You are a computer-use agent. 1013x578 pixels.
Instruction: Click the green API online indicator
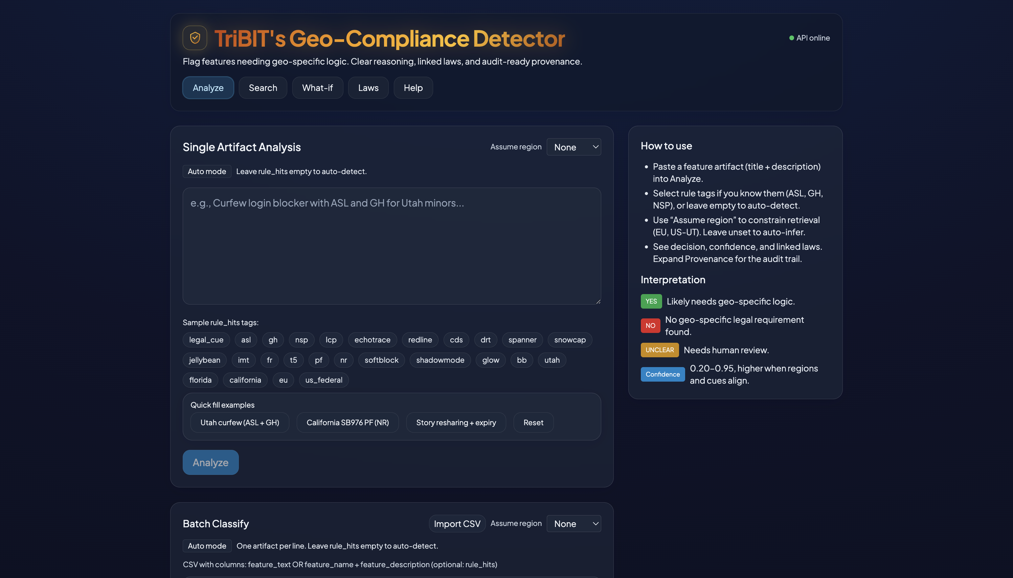tap(791, 38)
